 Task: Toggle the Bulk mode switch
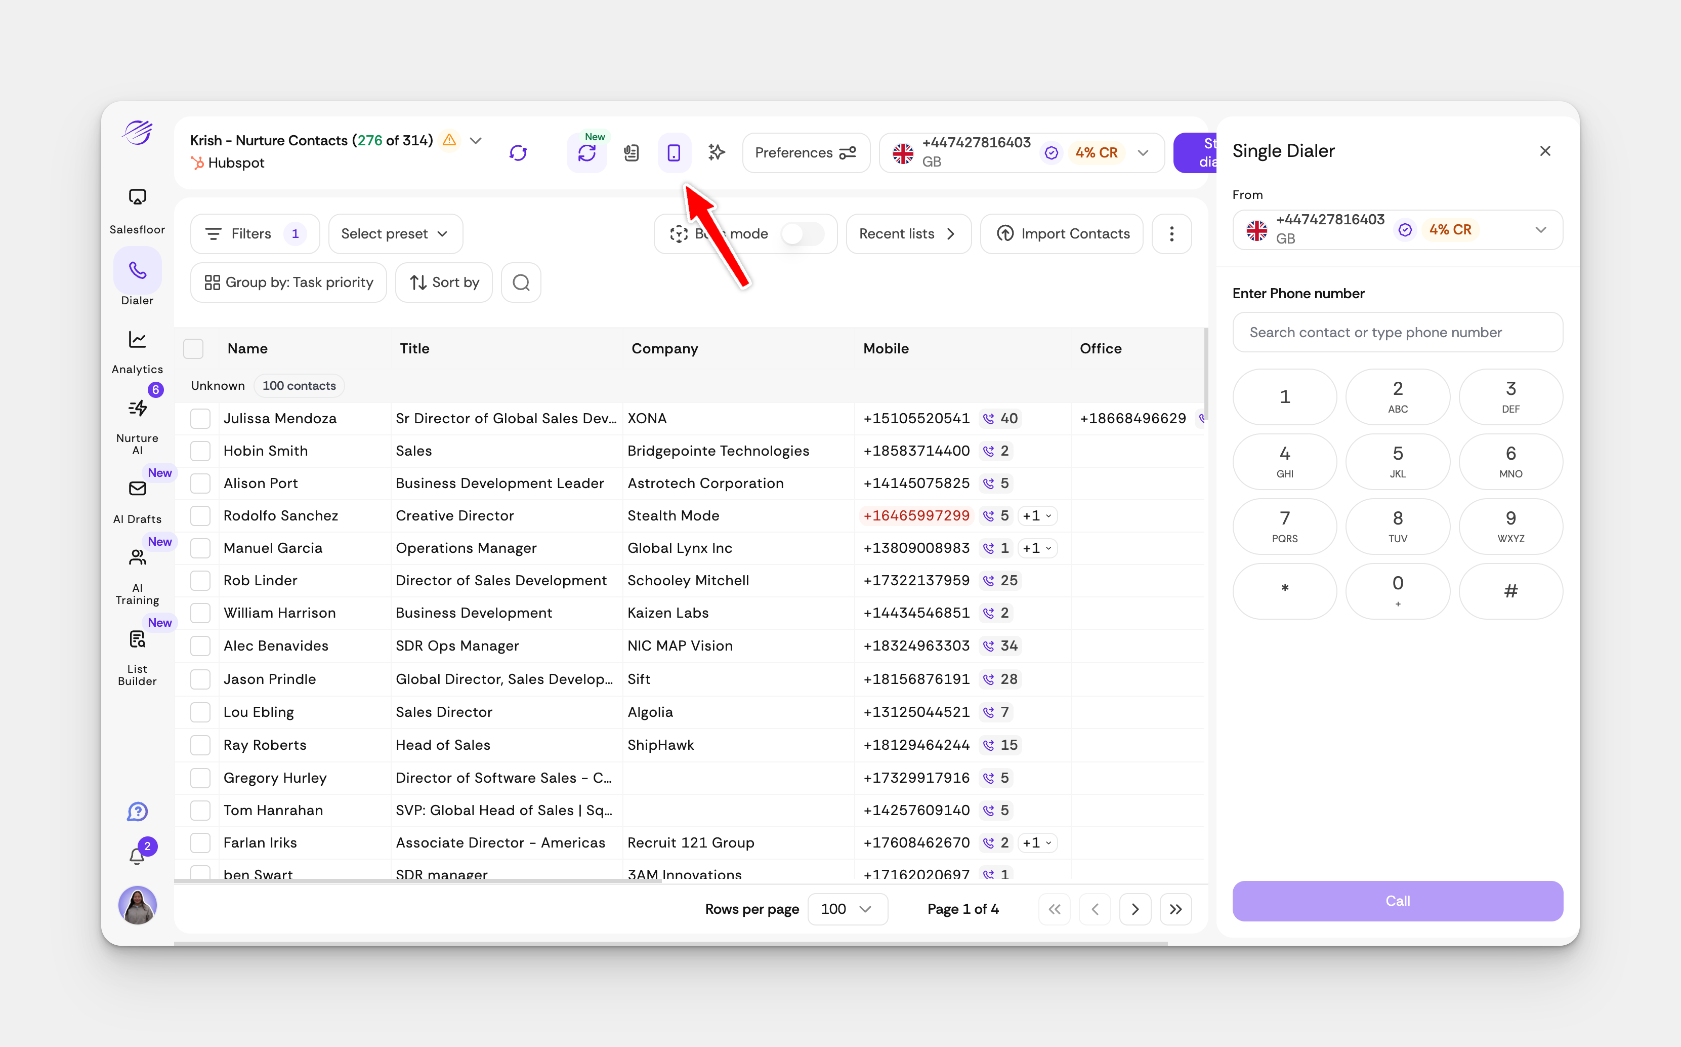pos(802,234)
